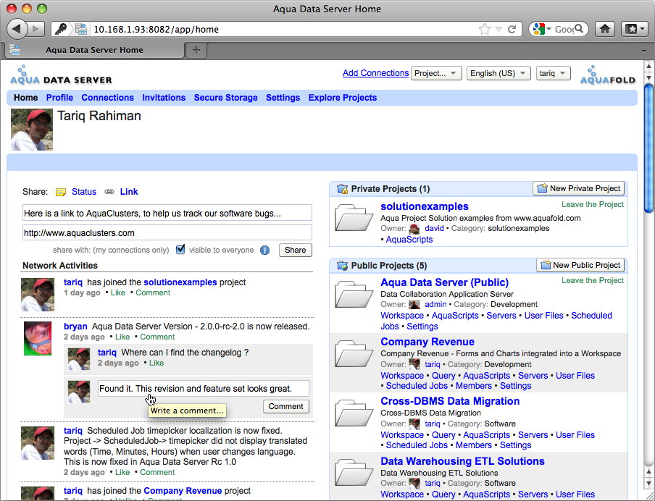Click the scrollbar down arrow
The image size is (655, 501).
tap(648, 483)
